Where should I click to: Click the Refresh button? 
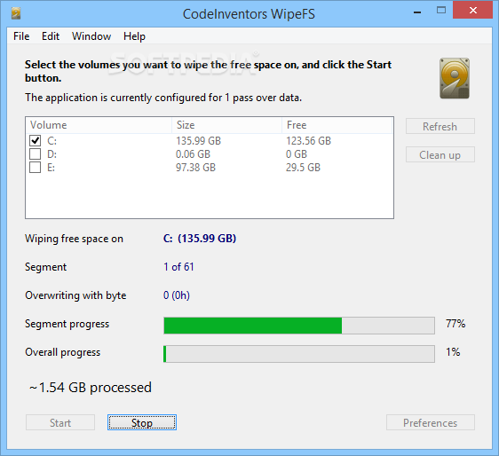pos(440,126)
